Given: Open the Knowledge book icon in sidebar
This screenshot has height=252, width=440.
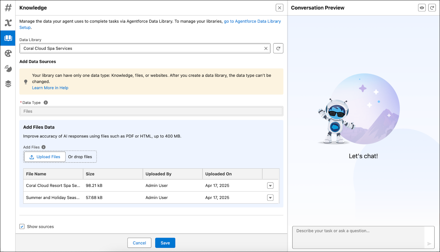Looking at the screenshot, I should coord(8,38).
